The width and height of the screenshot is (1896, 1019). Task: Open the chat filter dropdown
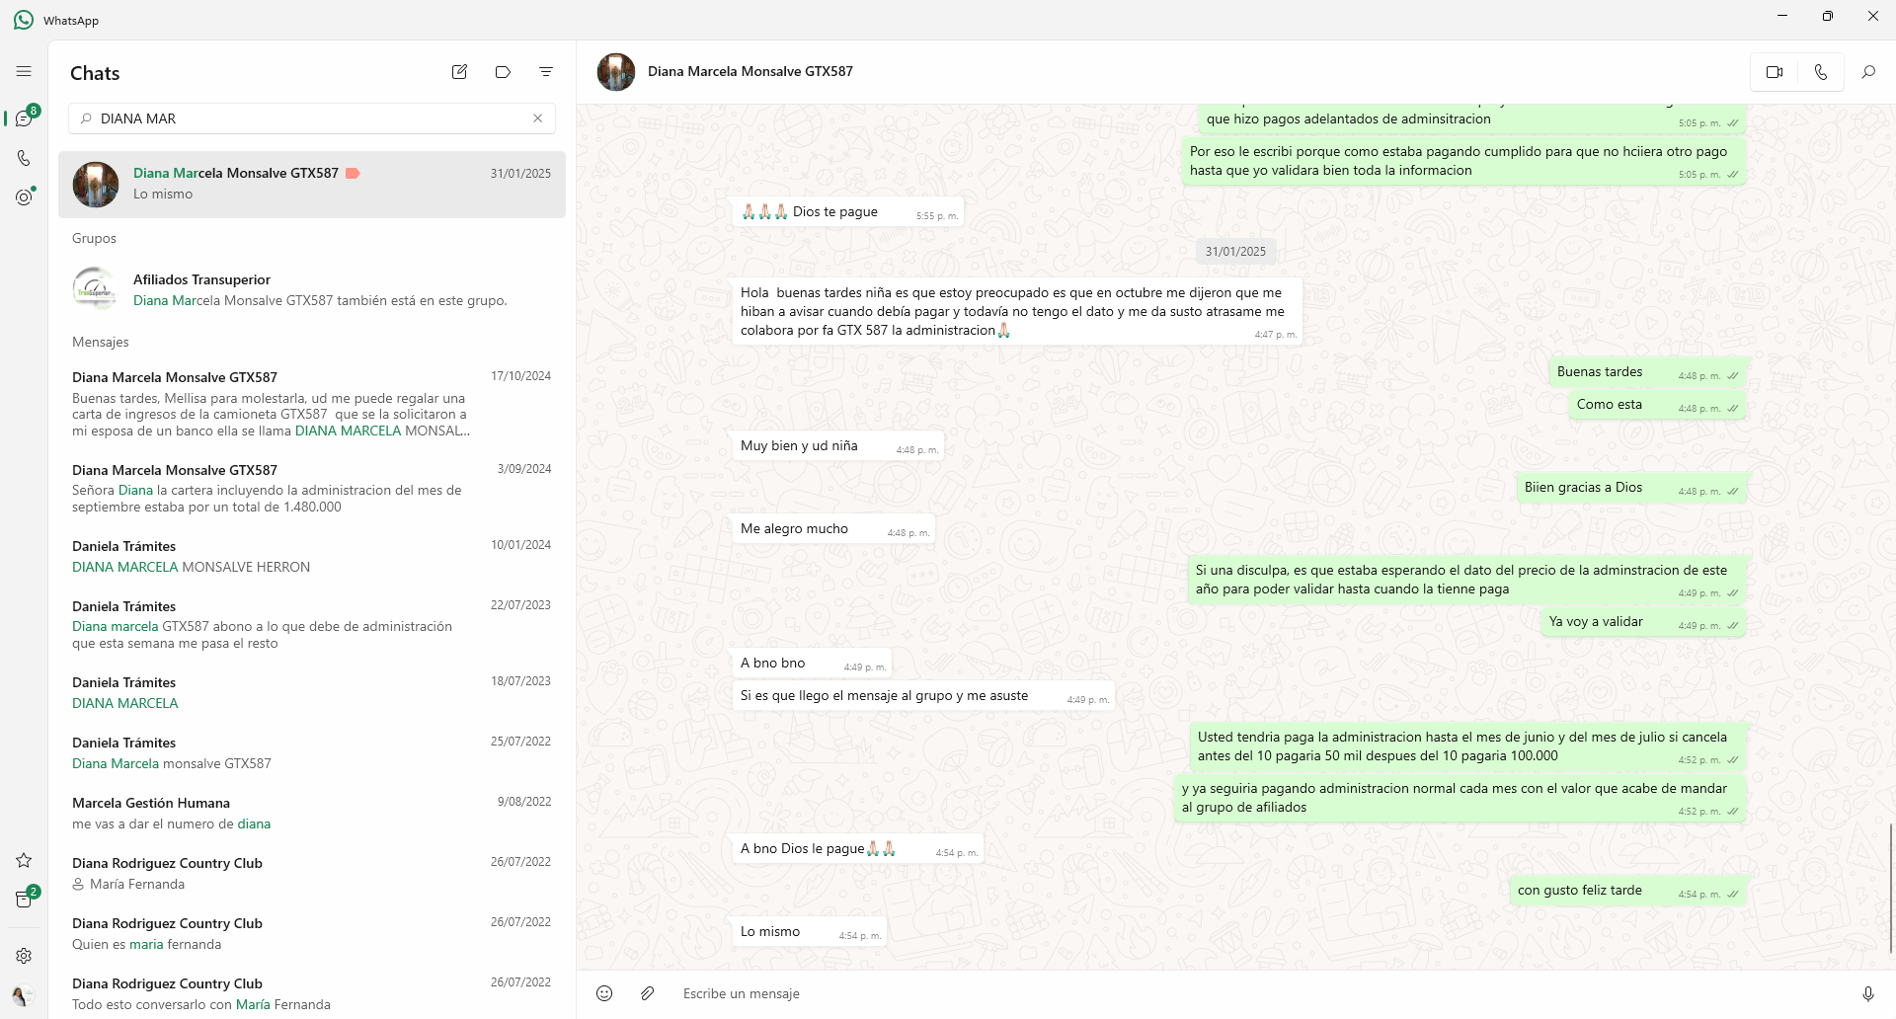point(546,72)
